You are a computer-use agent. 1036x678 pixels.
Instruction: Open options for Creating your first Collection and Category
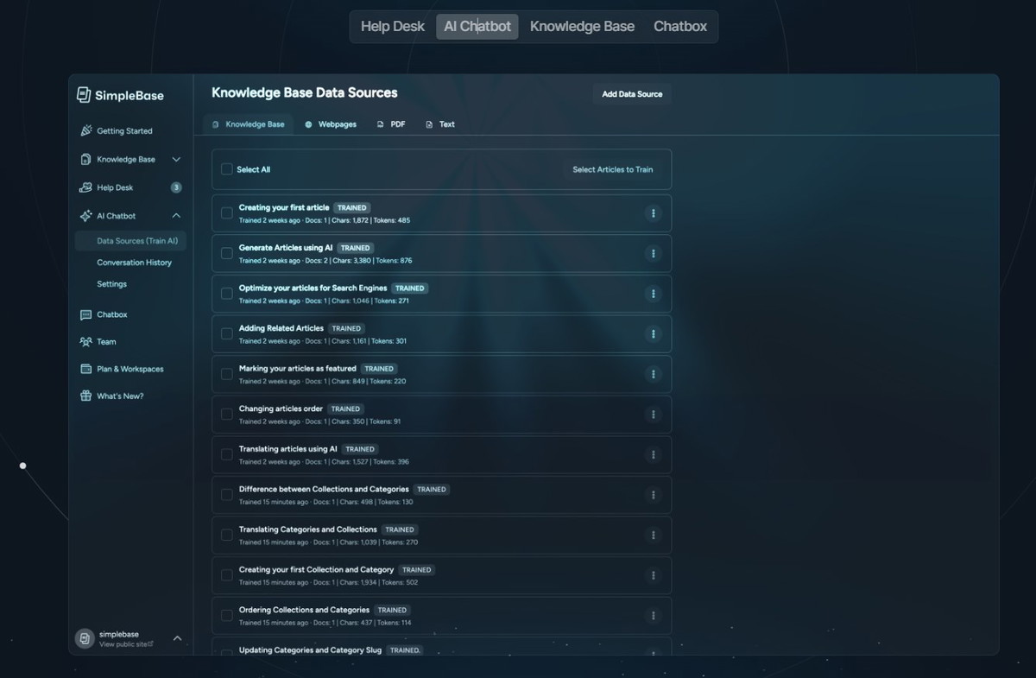point(654,575)
